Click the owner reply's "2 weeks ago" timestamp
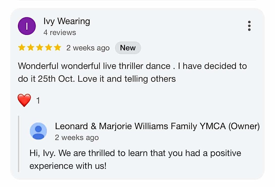The width and height of the screenshot is (275, 187). tap(77, 137)
